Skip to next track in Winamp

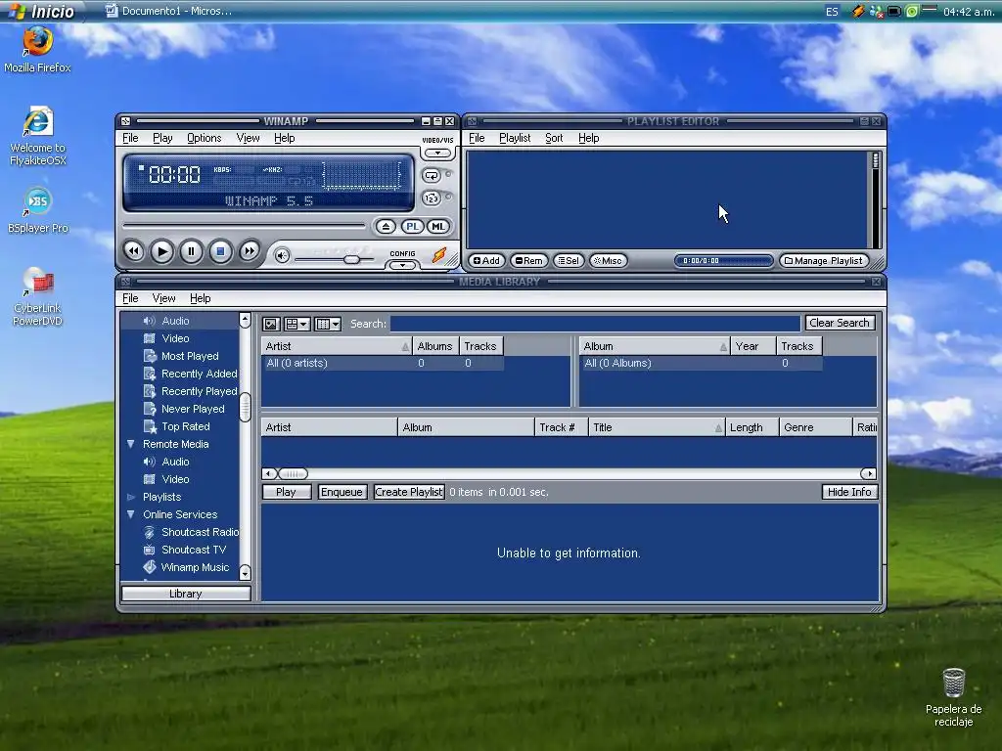click(x=250, y=251)
